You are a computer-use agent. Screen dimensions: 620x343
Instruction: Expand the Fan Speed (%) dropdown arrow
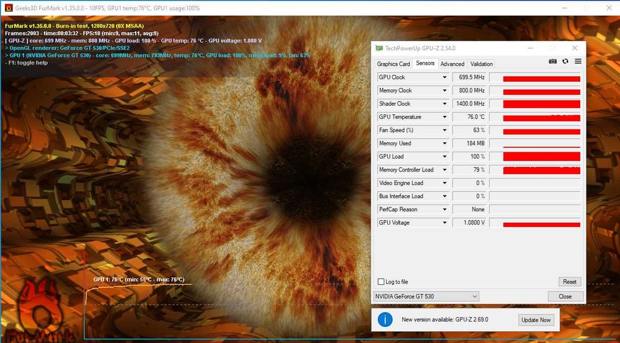(x=445, y=130)
